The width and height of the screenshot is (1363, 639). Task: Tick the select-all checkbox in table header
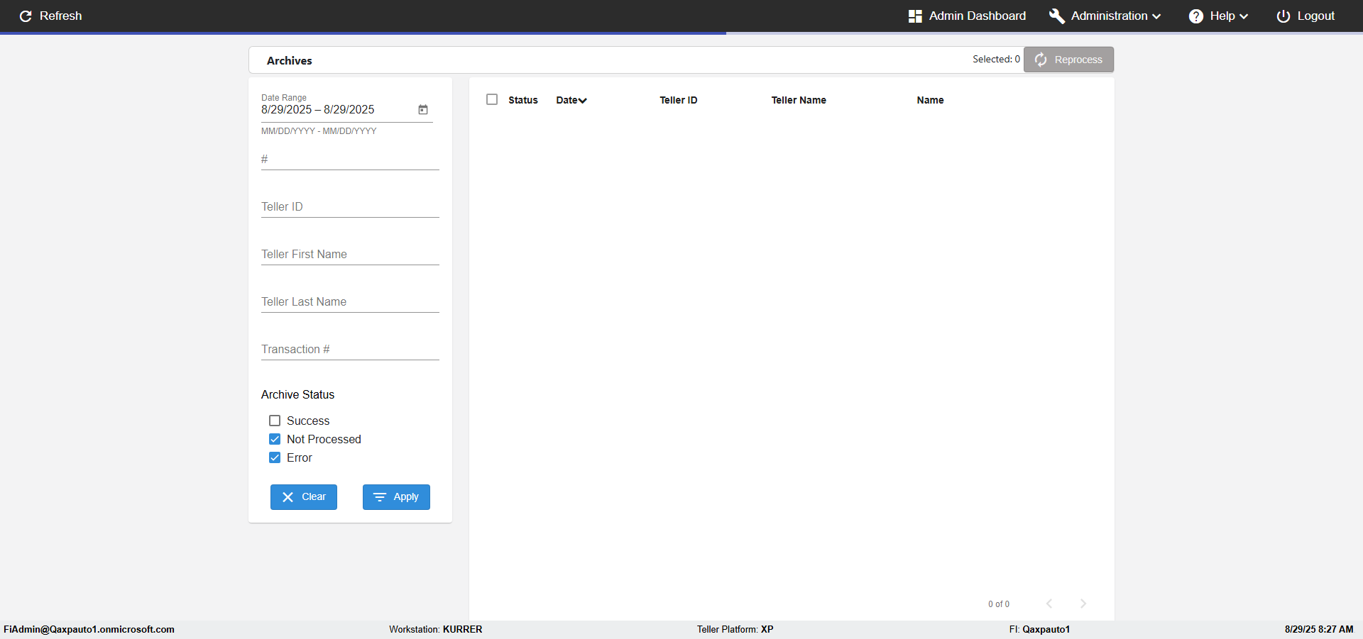(x=492, y=99)
